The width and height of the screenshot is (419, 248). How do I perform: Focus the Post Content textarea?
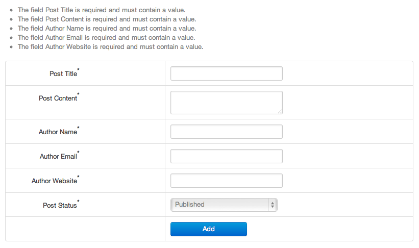[x=226, y=103]
